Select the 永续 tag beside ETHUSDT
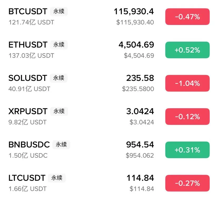This screenshot has height=200, width=218. [x=59, y=45]
